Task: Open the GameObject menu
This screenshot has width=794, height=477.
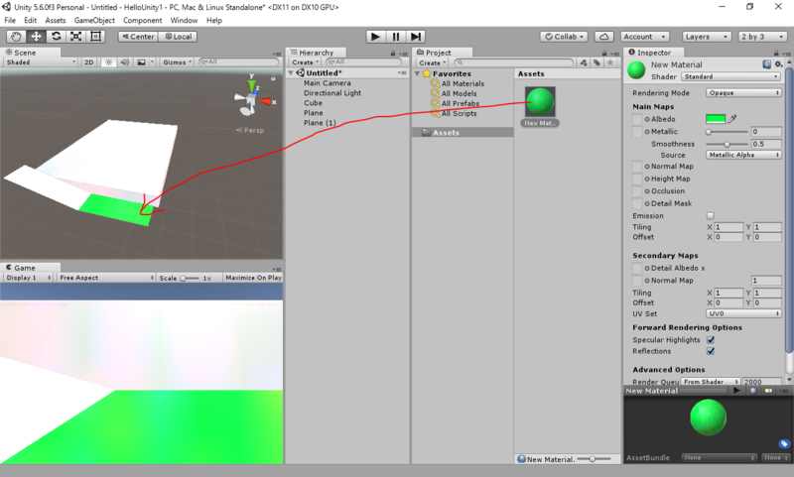Action: pos(94,20)
